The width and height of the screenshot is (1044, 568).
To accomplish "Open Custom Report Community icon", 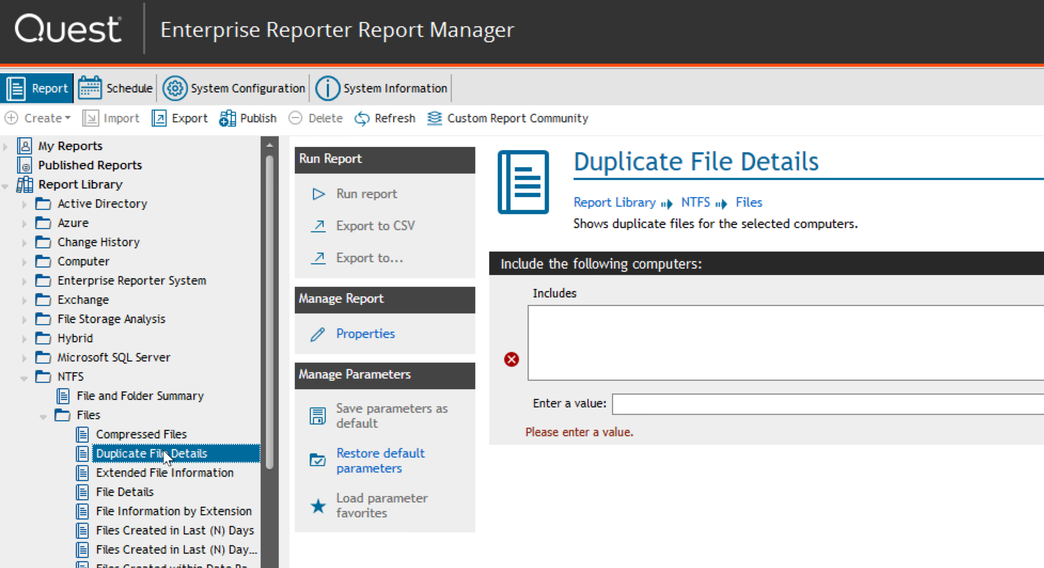I will pyautogui.click(x=434, y=118).
